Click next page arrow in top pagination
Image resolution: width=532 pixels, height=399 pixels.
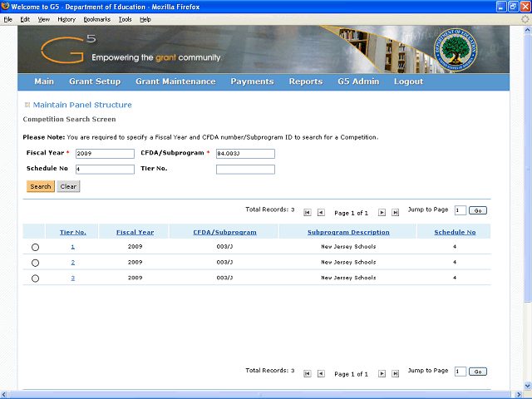coord(382,213)
